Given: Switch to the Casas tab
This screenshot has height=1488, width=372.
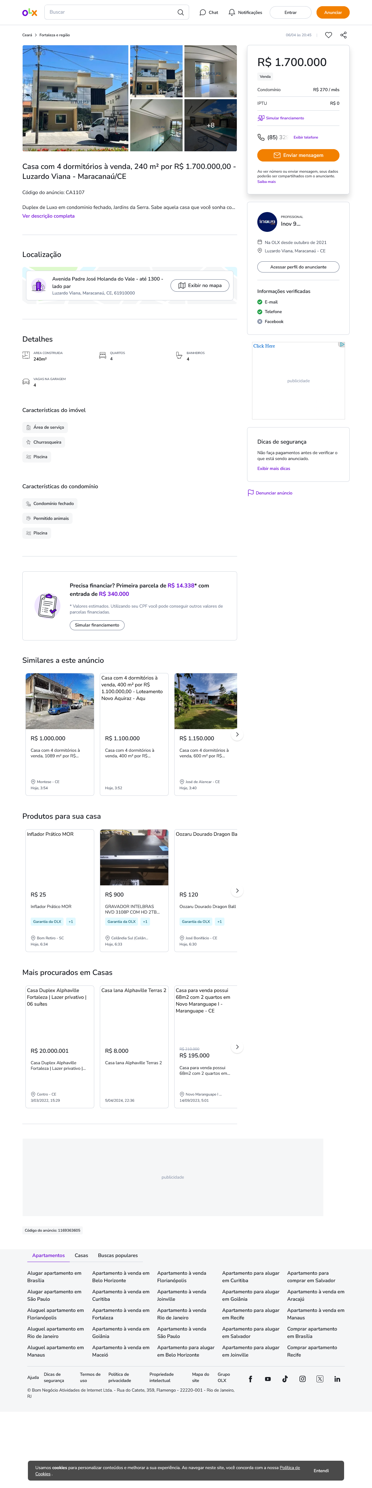Looking at the screenshot, I should pos(82,1255).
